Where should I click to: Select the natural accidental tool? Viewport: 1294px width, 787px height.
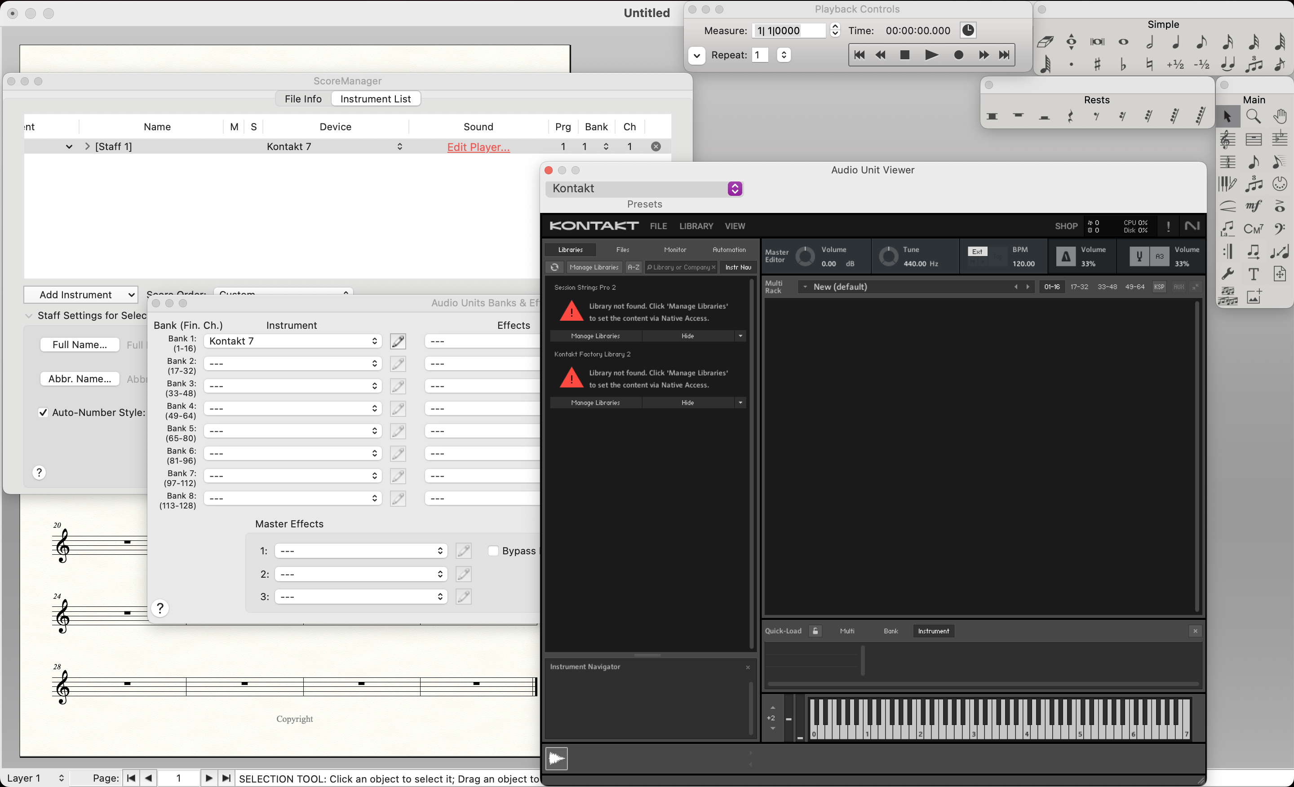[1150, 65]
